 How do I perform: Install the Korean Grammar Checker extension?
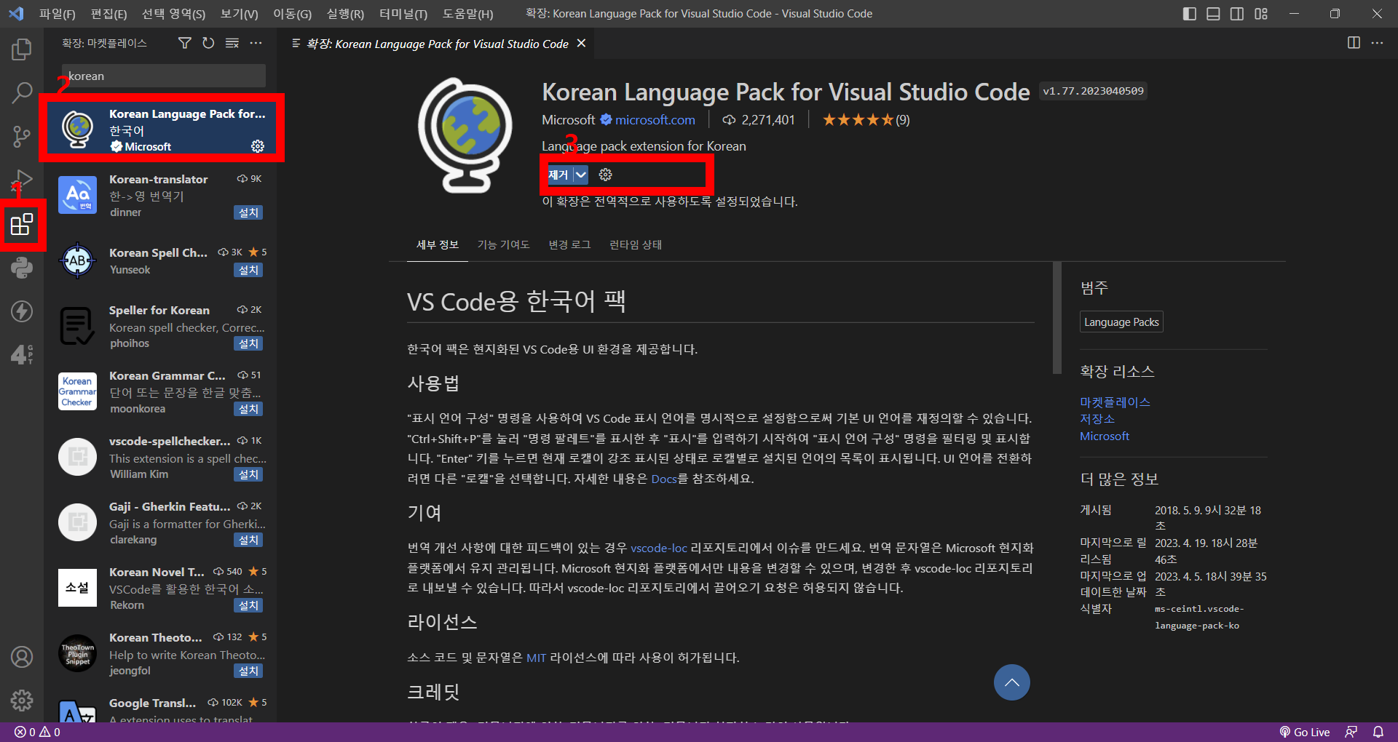tap(248, 409)
